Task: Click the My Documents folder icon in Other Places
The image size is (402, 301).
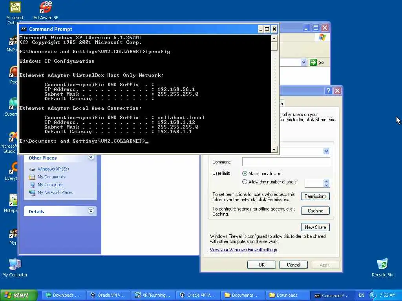Action: [32, 177]
